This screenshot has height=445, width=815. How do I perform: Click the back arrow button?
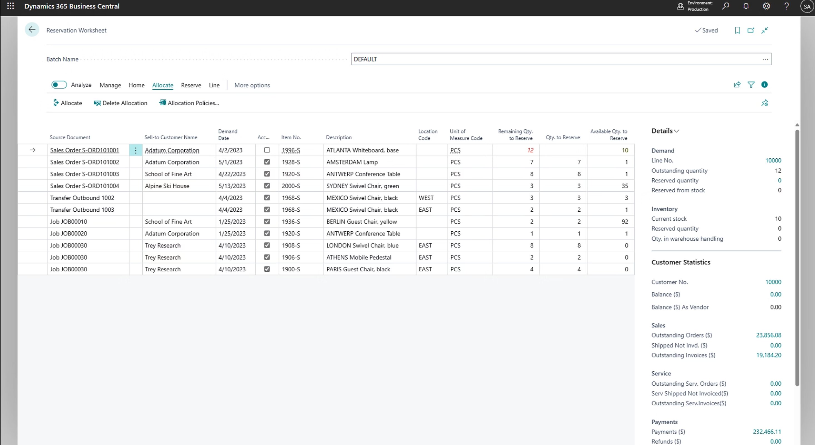(x=32, y=30)
